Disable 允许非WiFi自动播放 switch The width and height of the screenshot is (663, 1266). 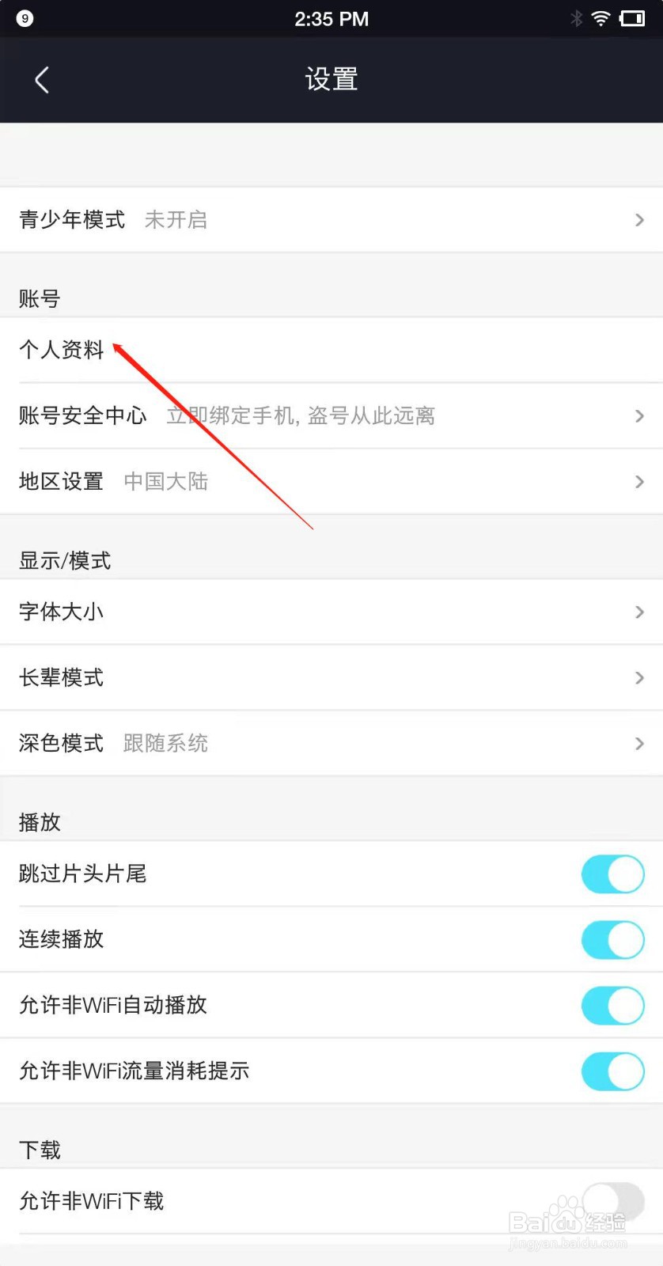613,1005
